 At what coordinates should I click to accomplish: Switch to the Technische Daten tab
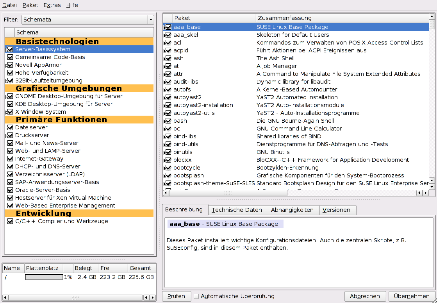point(237,210)
